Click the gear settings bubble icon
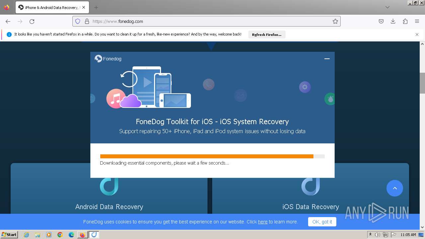The width and height of the screenshot is (425, 239). (305, 87)
